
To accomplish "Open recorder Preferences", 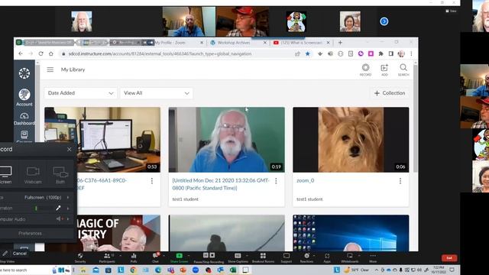I will [30, 233].
